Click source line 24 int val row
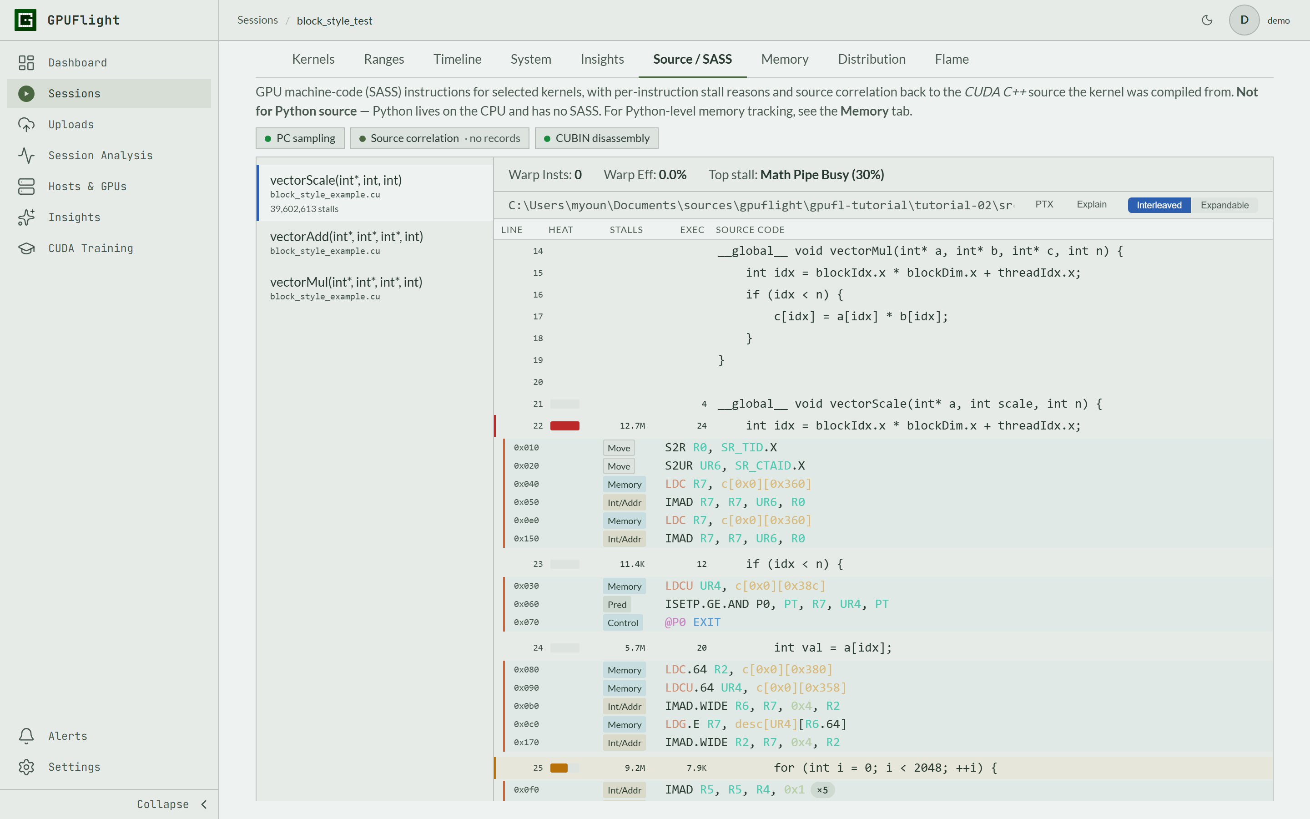The height and width of the screenshot is (819, 1310). [883, 647]
